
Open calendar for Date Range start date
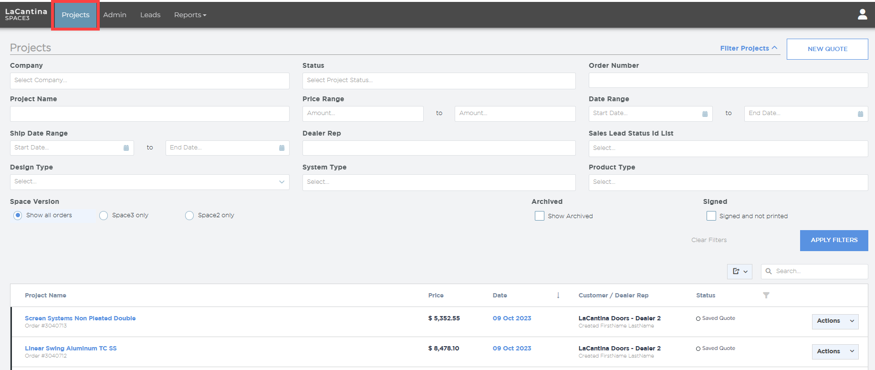[705, 114]
